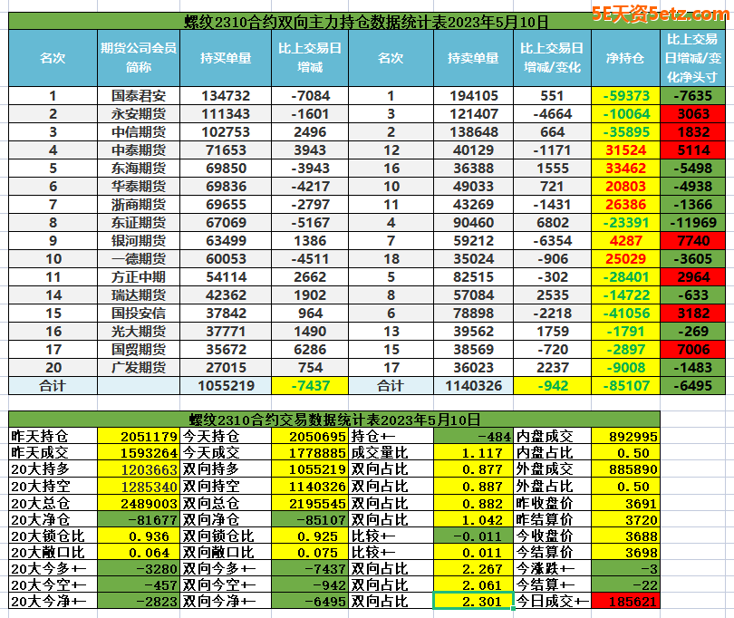Click the 持卖单量 column header
734x618 pixels.
coord(474,58)
